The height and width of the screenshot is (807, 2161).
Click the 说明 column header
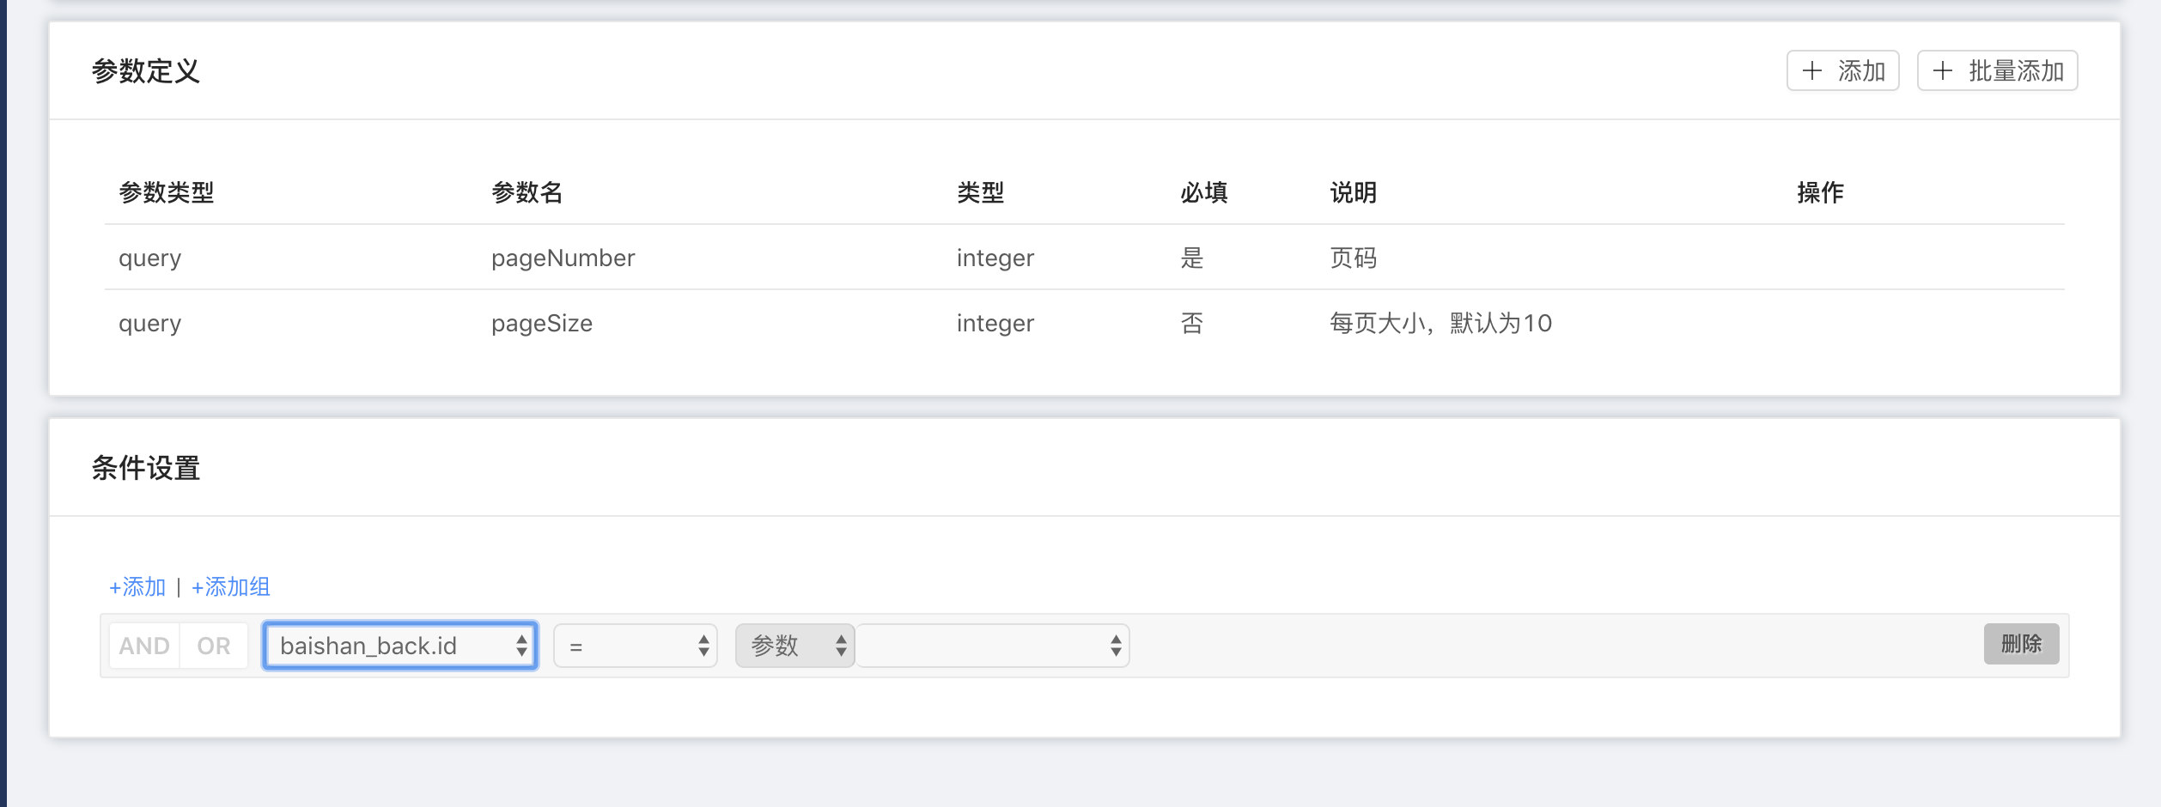(x=1353, y=192)
